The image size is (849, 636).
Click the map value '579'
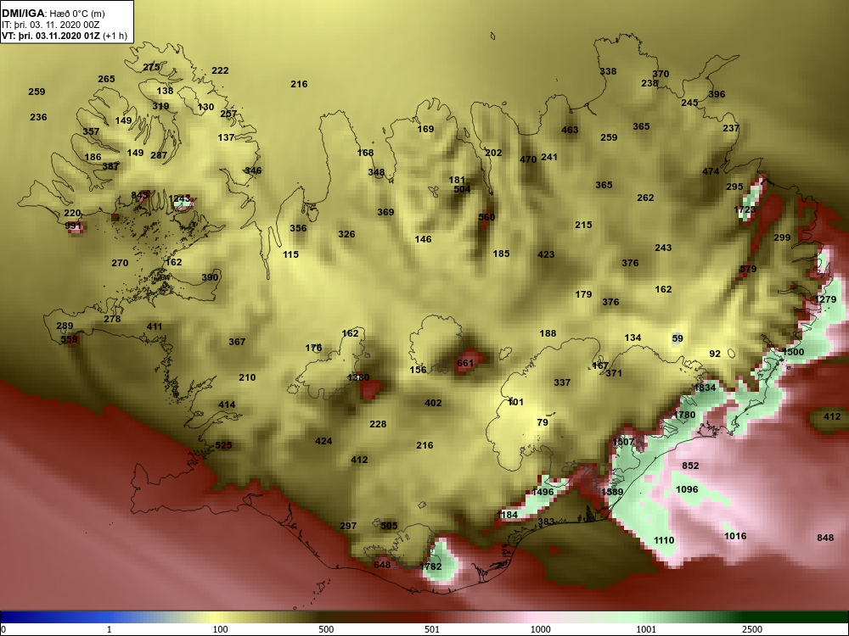click(x=748, y=270)
